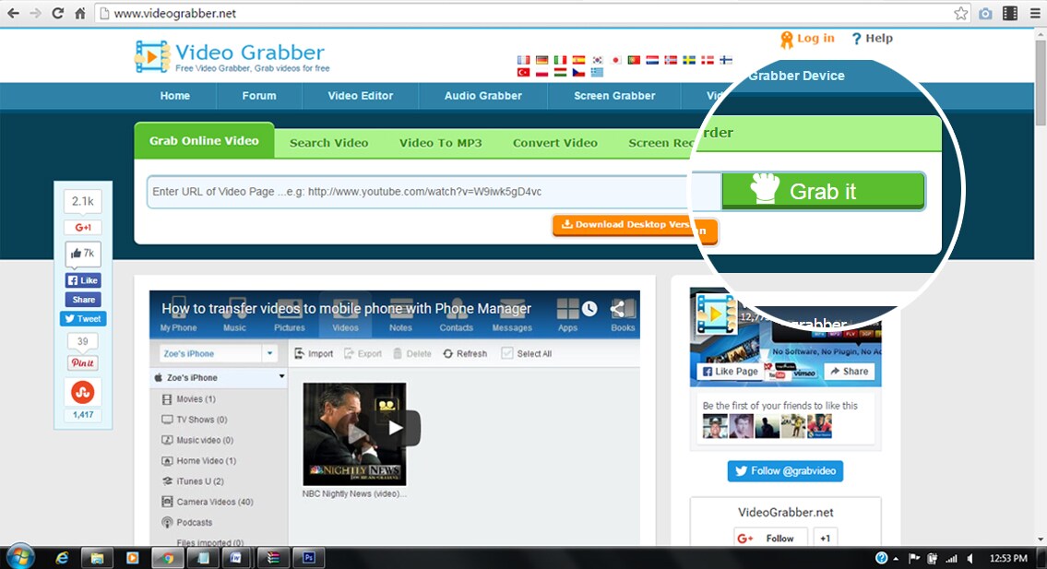
Task: Open the Forum navigation item
Action: (x=259, y=96)
